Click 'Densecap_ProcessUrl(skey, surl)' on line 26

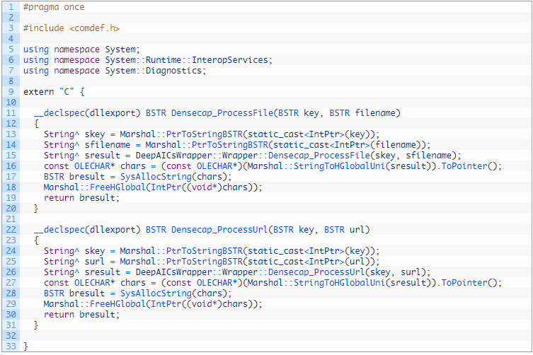[x=347, y=272]
